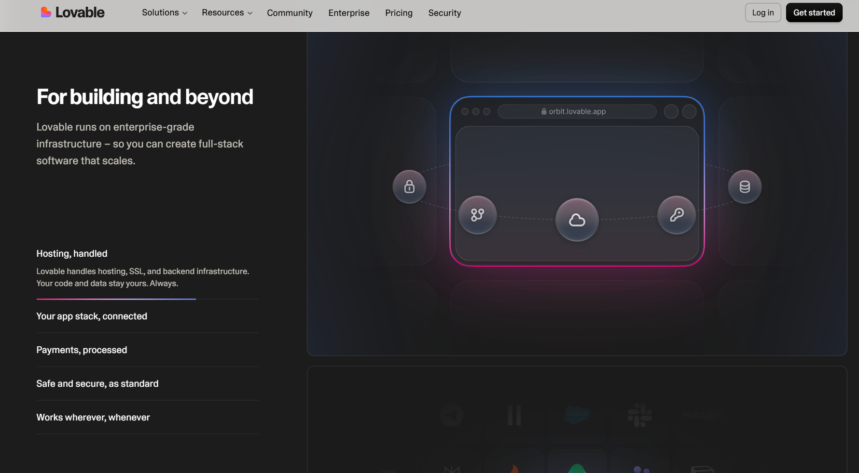Click the Lovable wordmark
Screen dimensions: 859x473
[x=80, y=13]
